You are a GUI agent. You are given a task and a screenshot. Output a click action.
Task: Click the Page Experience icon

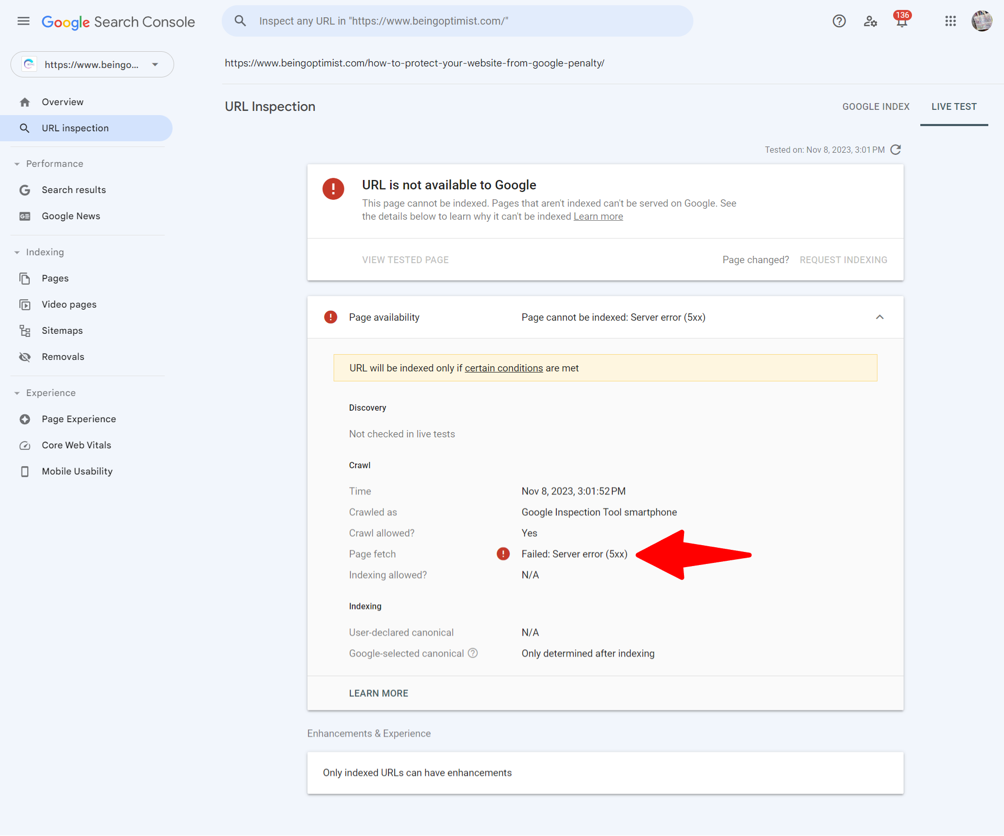(25, 419)
